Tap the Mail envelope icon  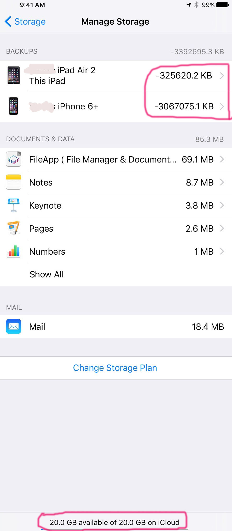click(14, 326)
